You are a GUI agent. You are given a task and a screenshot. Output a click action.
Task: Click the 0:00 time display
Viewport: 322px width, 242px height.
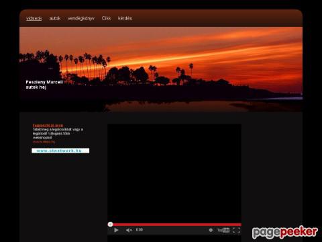tap(140, 230)
